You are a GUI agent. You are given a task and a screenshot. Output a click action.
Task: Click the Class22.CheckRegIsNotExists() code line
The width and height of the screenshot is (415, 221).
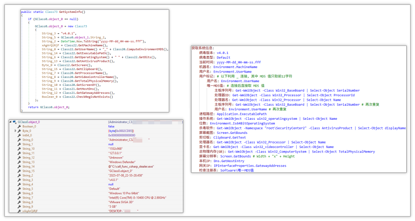click(77, 97)
